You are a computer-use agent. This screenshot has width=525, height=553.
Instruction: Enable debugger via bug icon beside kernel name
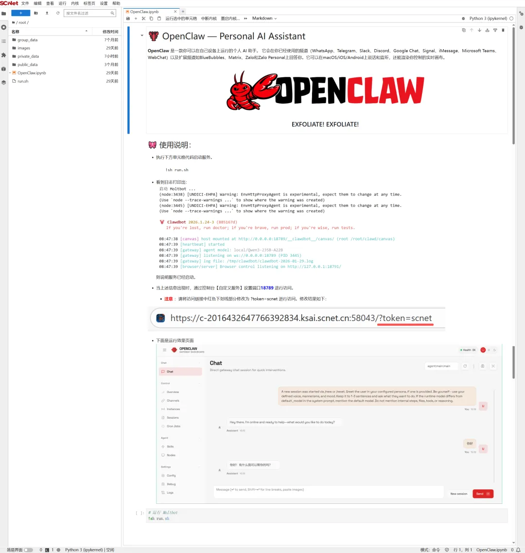[463, 18]
